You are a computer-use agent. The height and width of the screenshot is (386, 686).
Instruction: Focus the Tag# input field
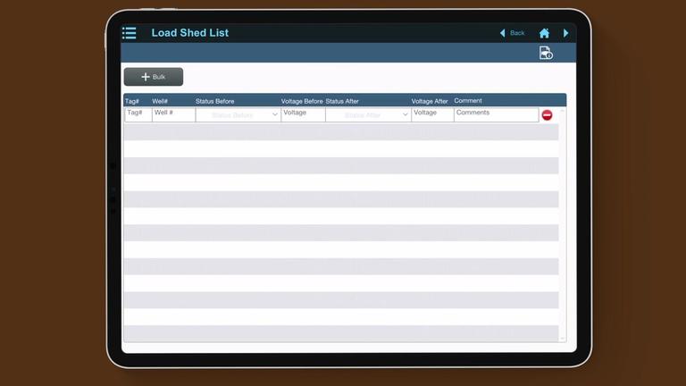click(138, 114)
